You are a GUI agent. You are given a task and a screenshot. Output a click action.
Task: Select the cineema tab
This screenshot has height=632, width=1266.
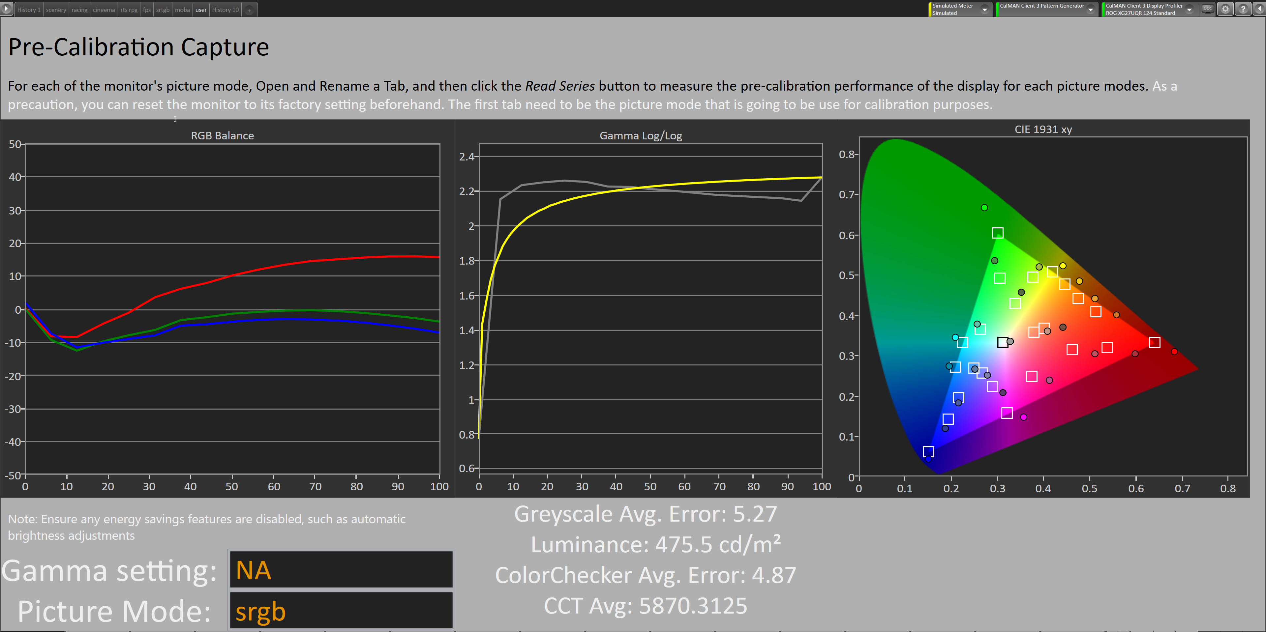pyautogui.click(x=104, y=10)
